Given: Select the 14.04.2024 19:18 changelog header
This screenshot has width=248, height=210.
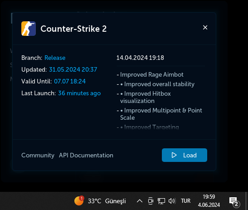Looking at the screenshot, I should click(x=140, y=58).
